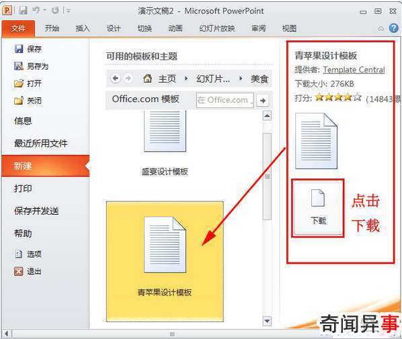
Task: Switch to the 动画 ribbon tab
Action: tap(175, 28)
